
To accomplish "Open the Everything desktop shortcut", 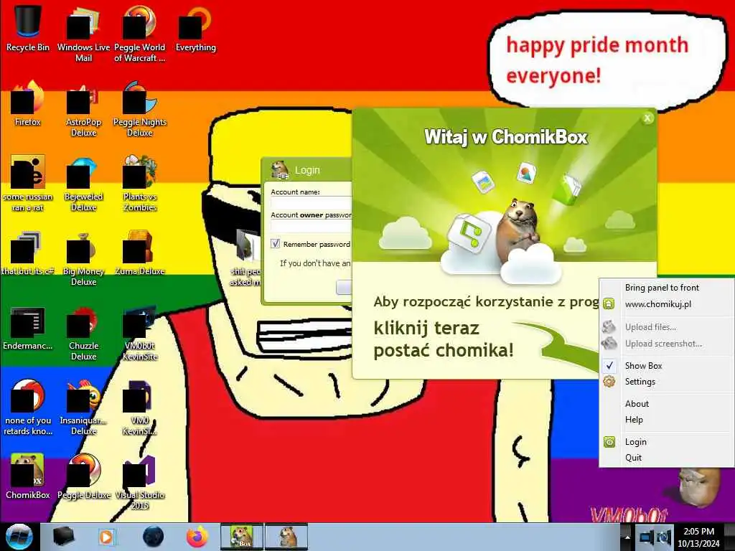I will coord(195,28).
